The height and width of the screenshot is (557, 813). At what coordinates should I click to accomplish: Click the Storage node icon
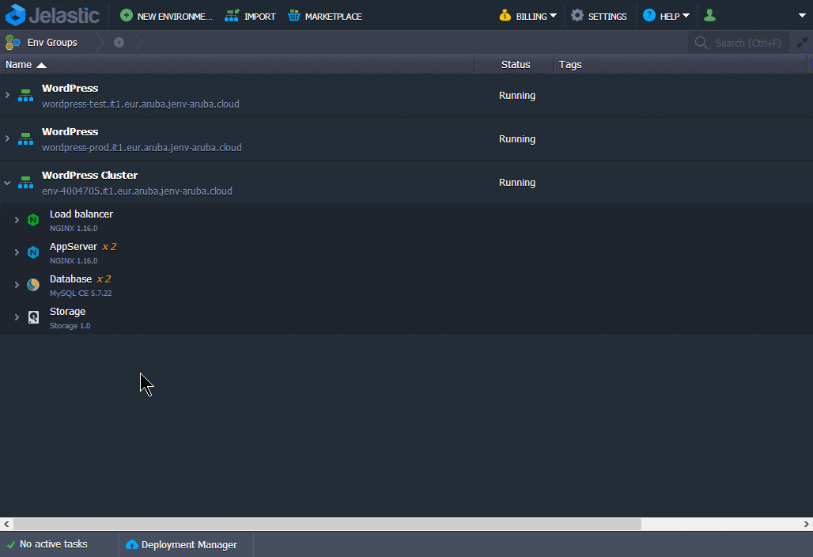[x=33, y=317]
